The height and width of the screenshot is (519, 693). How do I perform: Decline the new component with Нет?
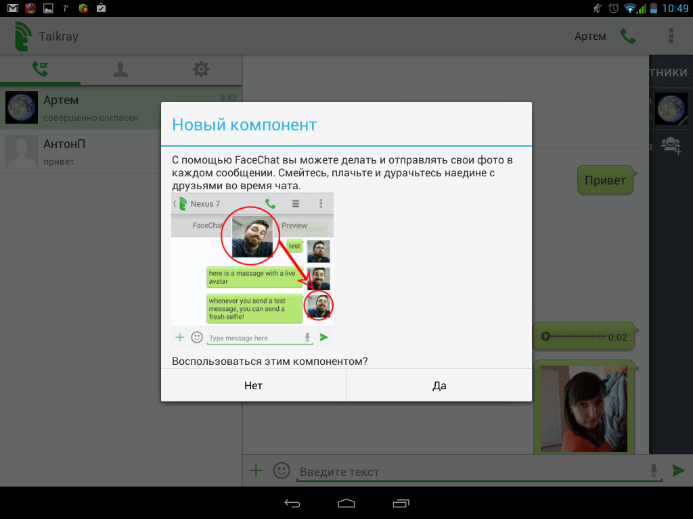click(253, 385)
